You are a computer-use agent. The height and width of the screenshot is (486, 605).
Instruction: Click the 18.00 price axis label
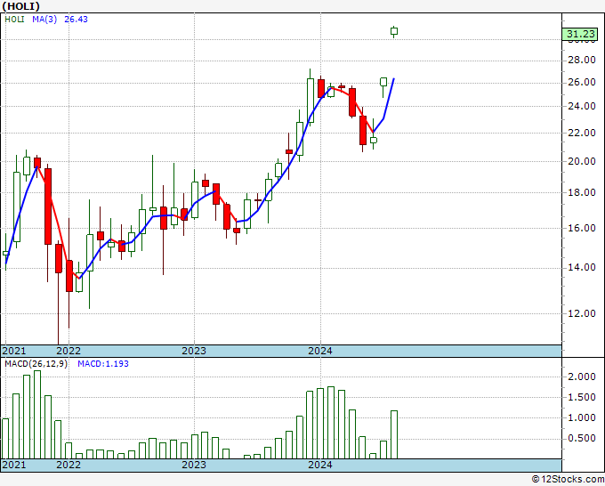coord(582,192)
